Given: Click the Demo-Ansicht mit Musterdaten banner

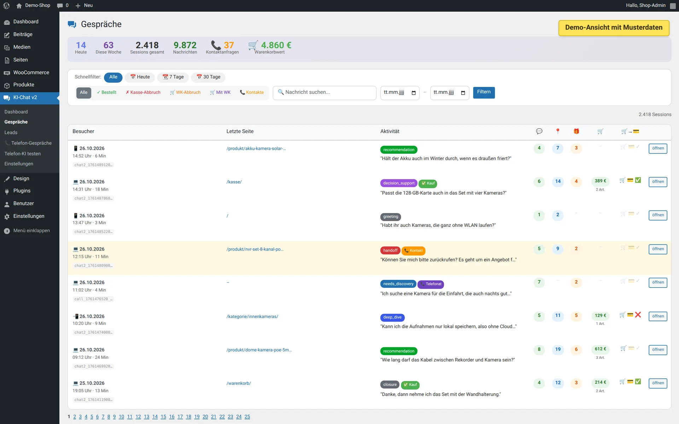Looking at the screenshot, I should click(614, 28).
